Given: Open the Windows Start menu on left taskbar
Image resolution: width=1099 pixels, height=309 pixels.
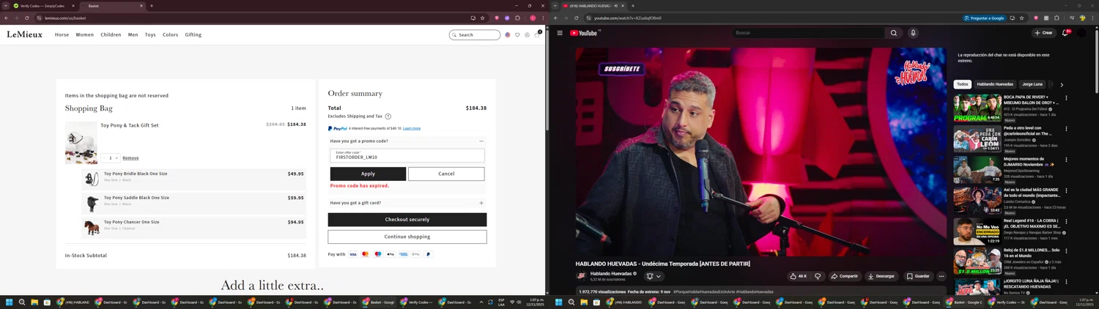Looking at the screenshot, I should 10,302.
